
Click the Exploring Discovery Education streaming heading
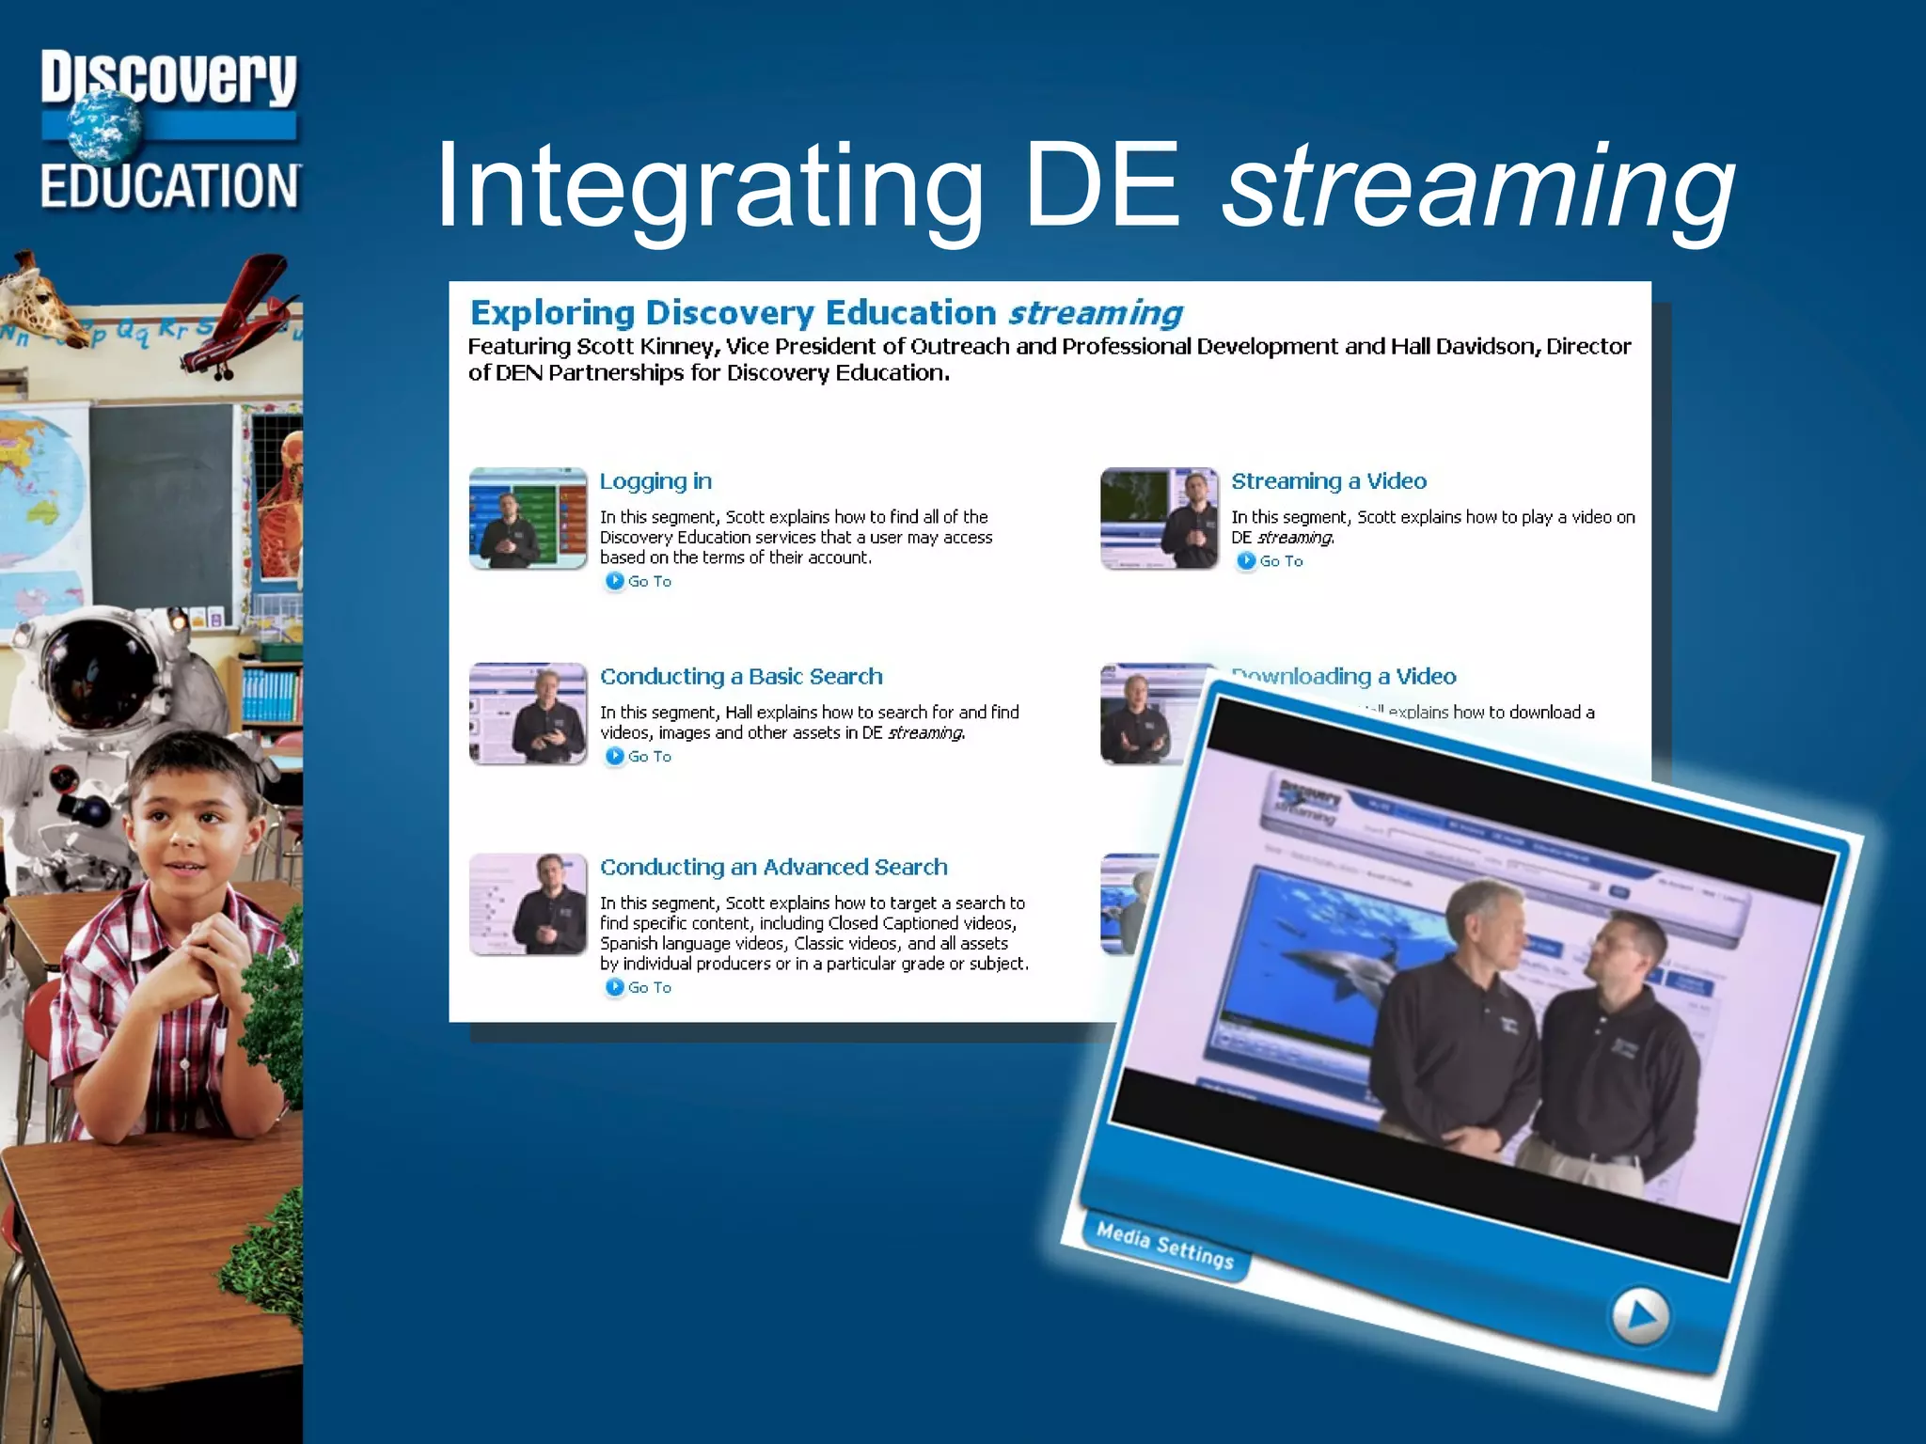pyautogui.click(x=826, y=312)
